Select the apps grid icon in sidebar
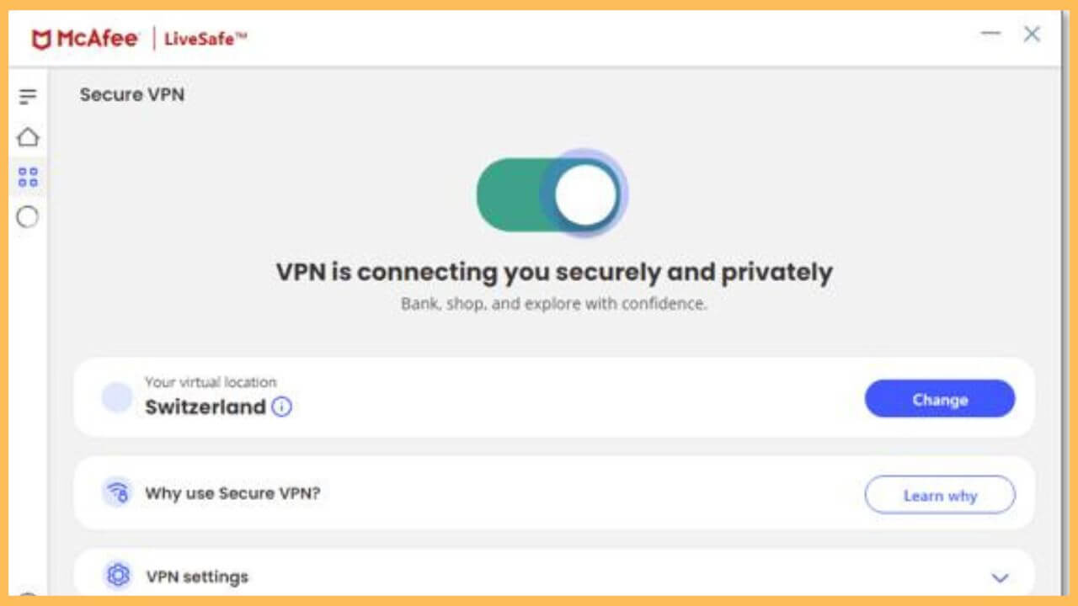 pos(28,177)
